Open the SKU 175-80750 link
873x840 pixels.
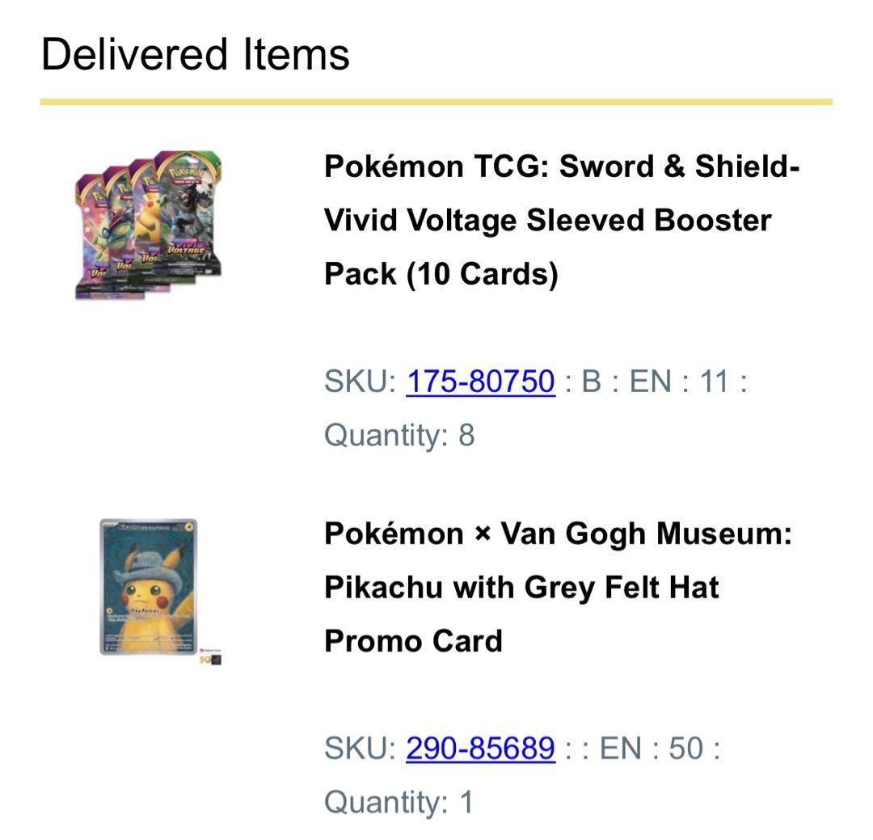[480, 381]
